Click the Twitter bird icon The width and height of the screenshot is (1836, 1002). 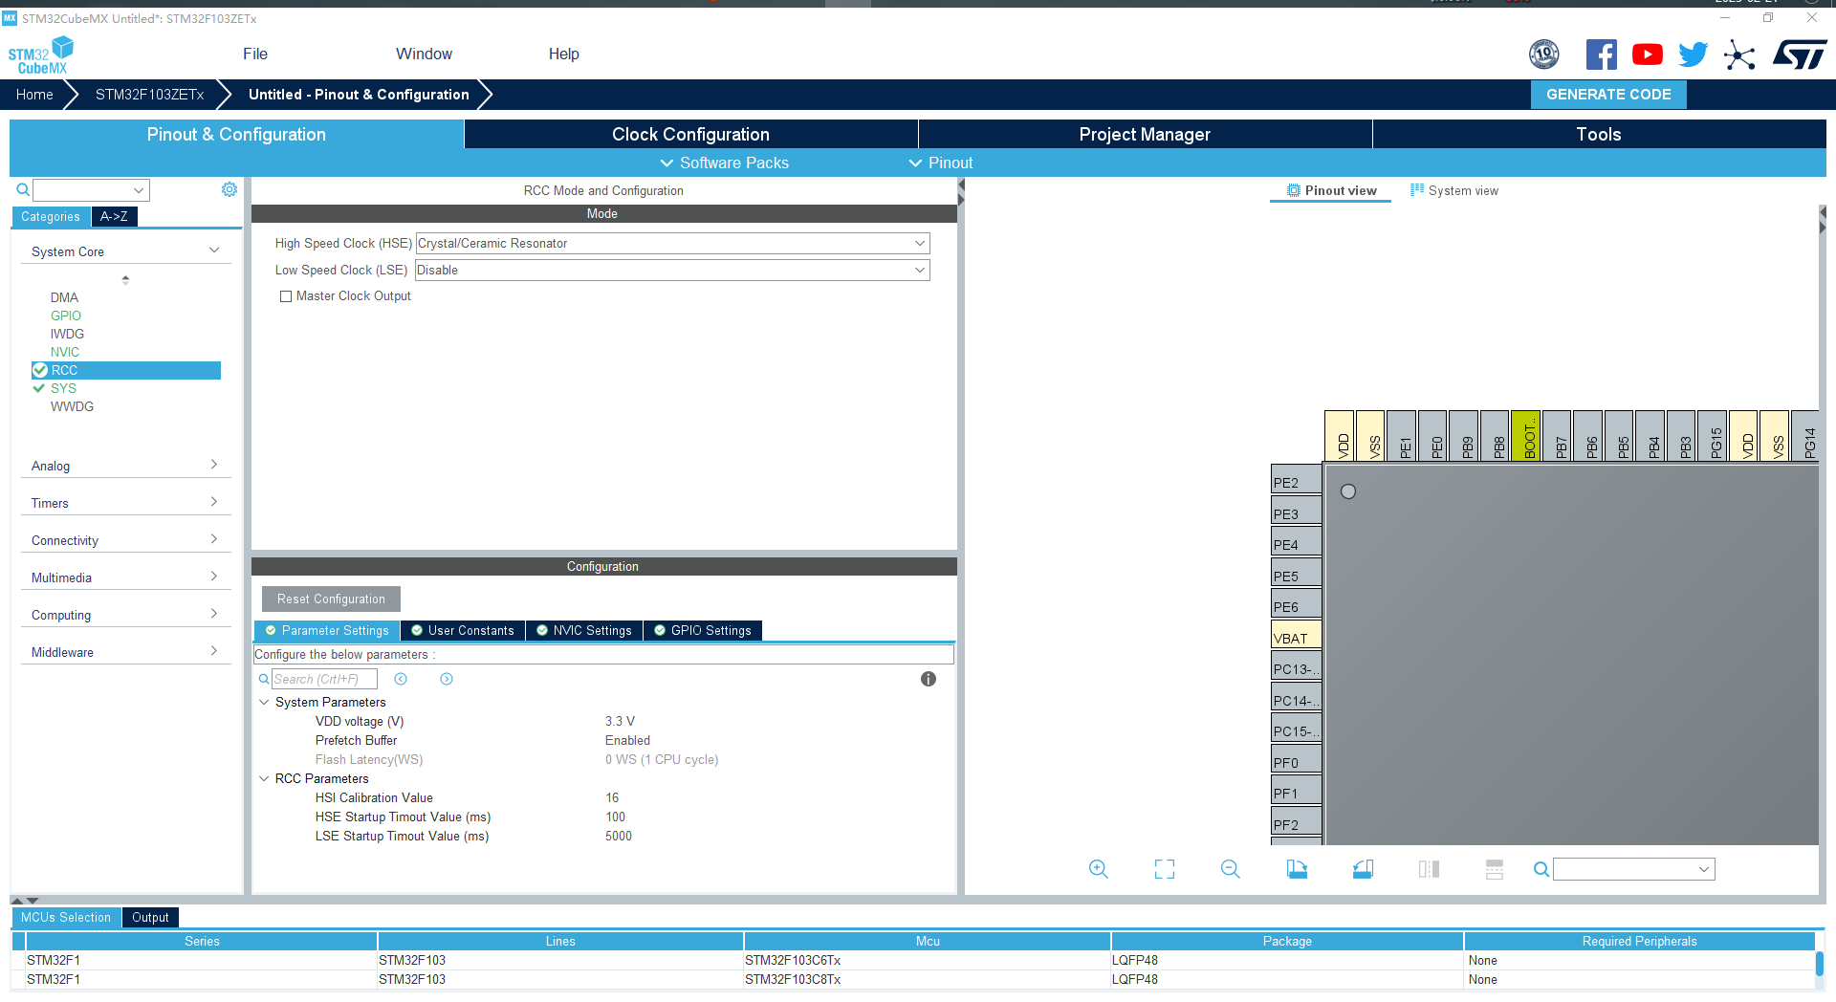click(x=1693, y=54)
